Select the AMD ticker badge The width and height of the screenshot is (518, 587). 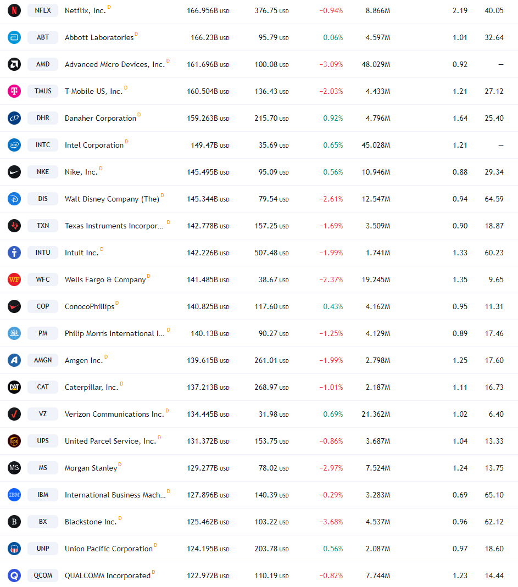coord(43,64)
